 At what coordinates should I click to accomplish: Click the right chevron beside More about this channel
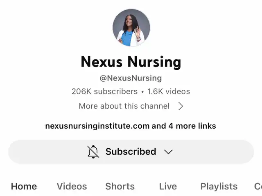coord(181,106)
